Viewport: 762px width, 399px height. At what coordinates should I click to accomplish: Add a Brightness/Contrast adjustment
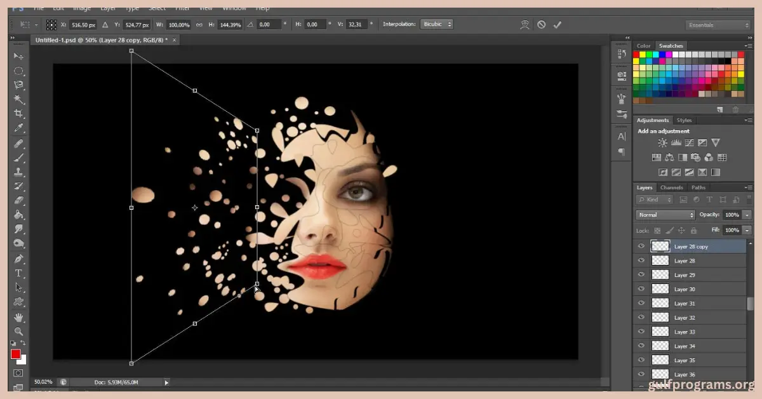[x=663, y=143]
